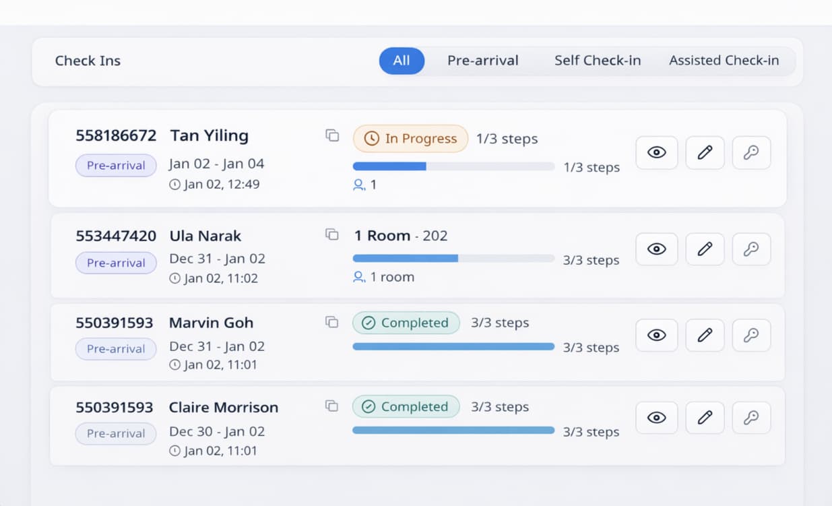Screen dimensions: 832x506
Task: Edit Claire Morrison's check-in record
Action: (x=704, y=417)
